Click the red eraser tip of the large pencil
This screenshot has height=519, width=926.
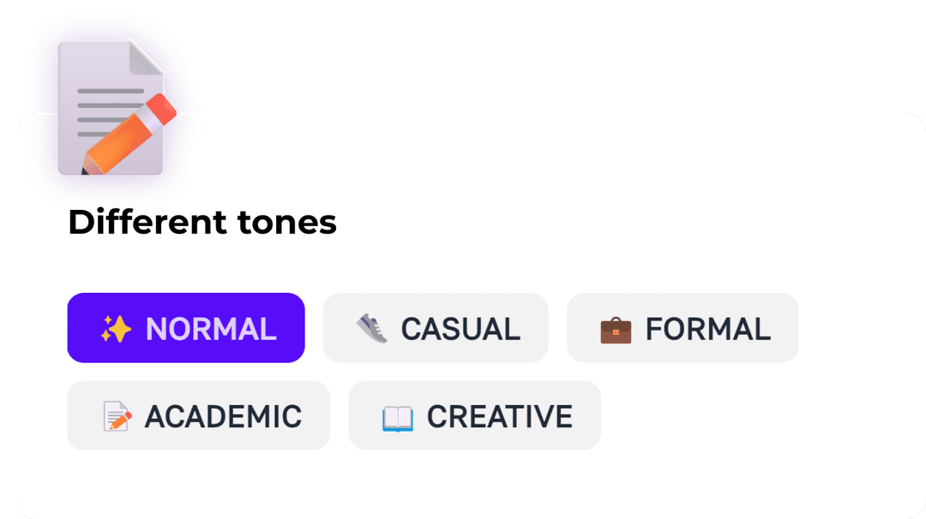point(161,109)
